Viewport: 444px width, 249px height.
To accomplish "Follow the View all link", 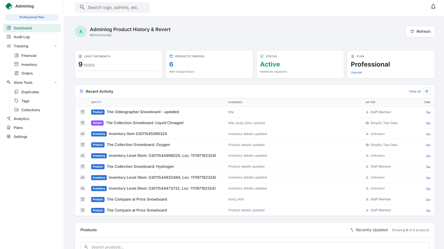I will (415, 92).
